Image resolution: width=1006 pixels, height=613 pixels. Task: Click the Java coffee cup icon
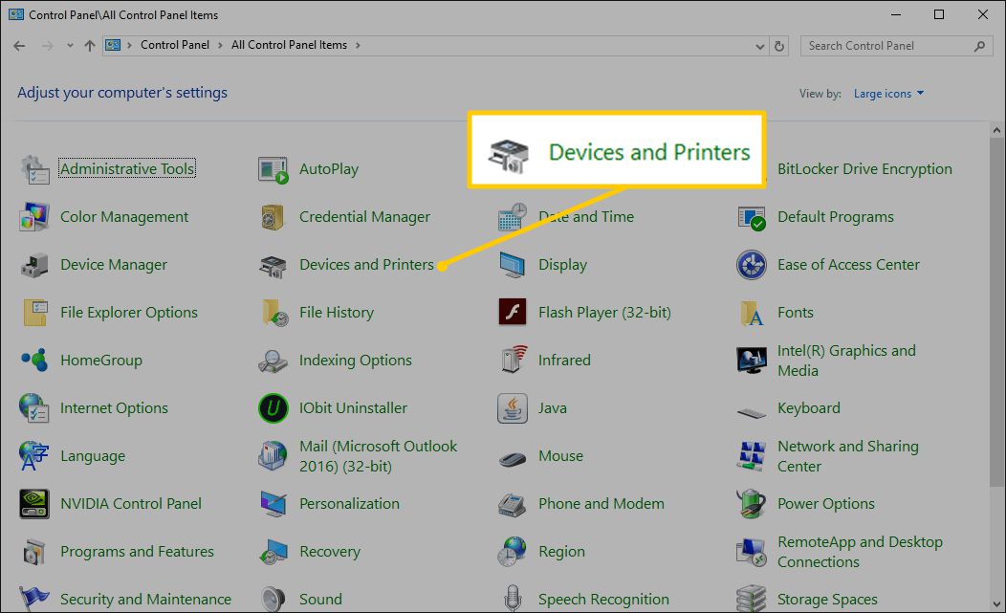[512, 408]
